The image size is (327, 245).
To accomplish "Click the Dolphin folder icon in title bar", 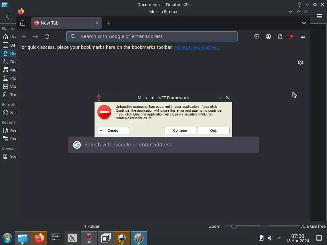I will [4, 4].
